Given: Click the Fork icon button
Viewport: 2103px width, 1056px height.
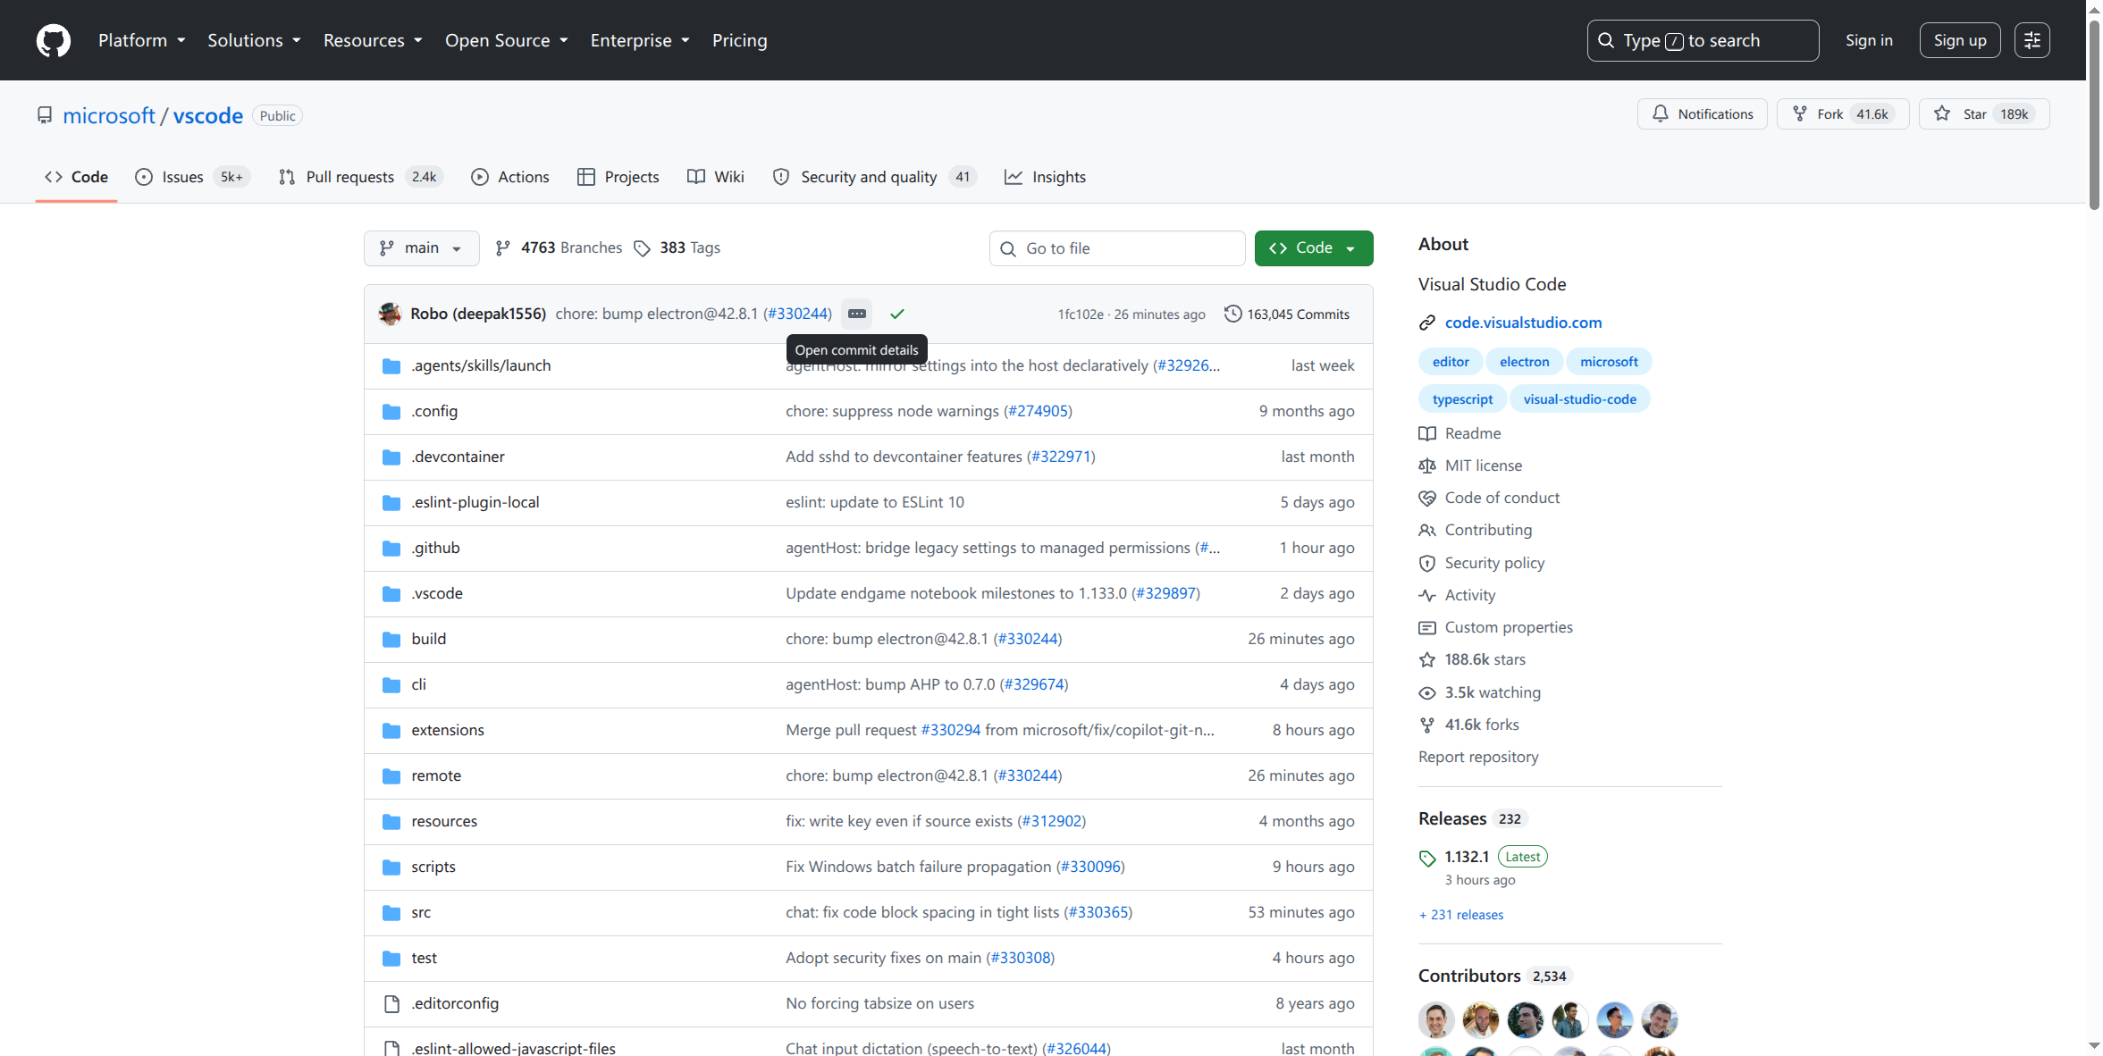Looking at the screenshot, I should click(1799, 114).
